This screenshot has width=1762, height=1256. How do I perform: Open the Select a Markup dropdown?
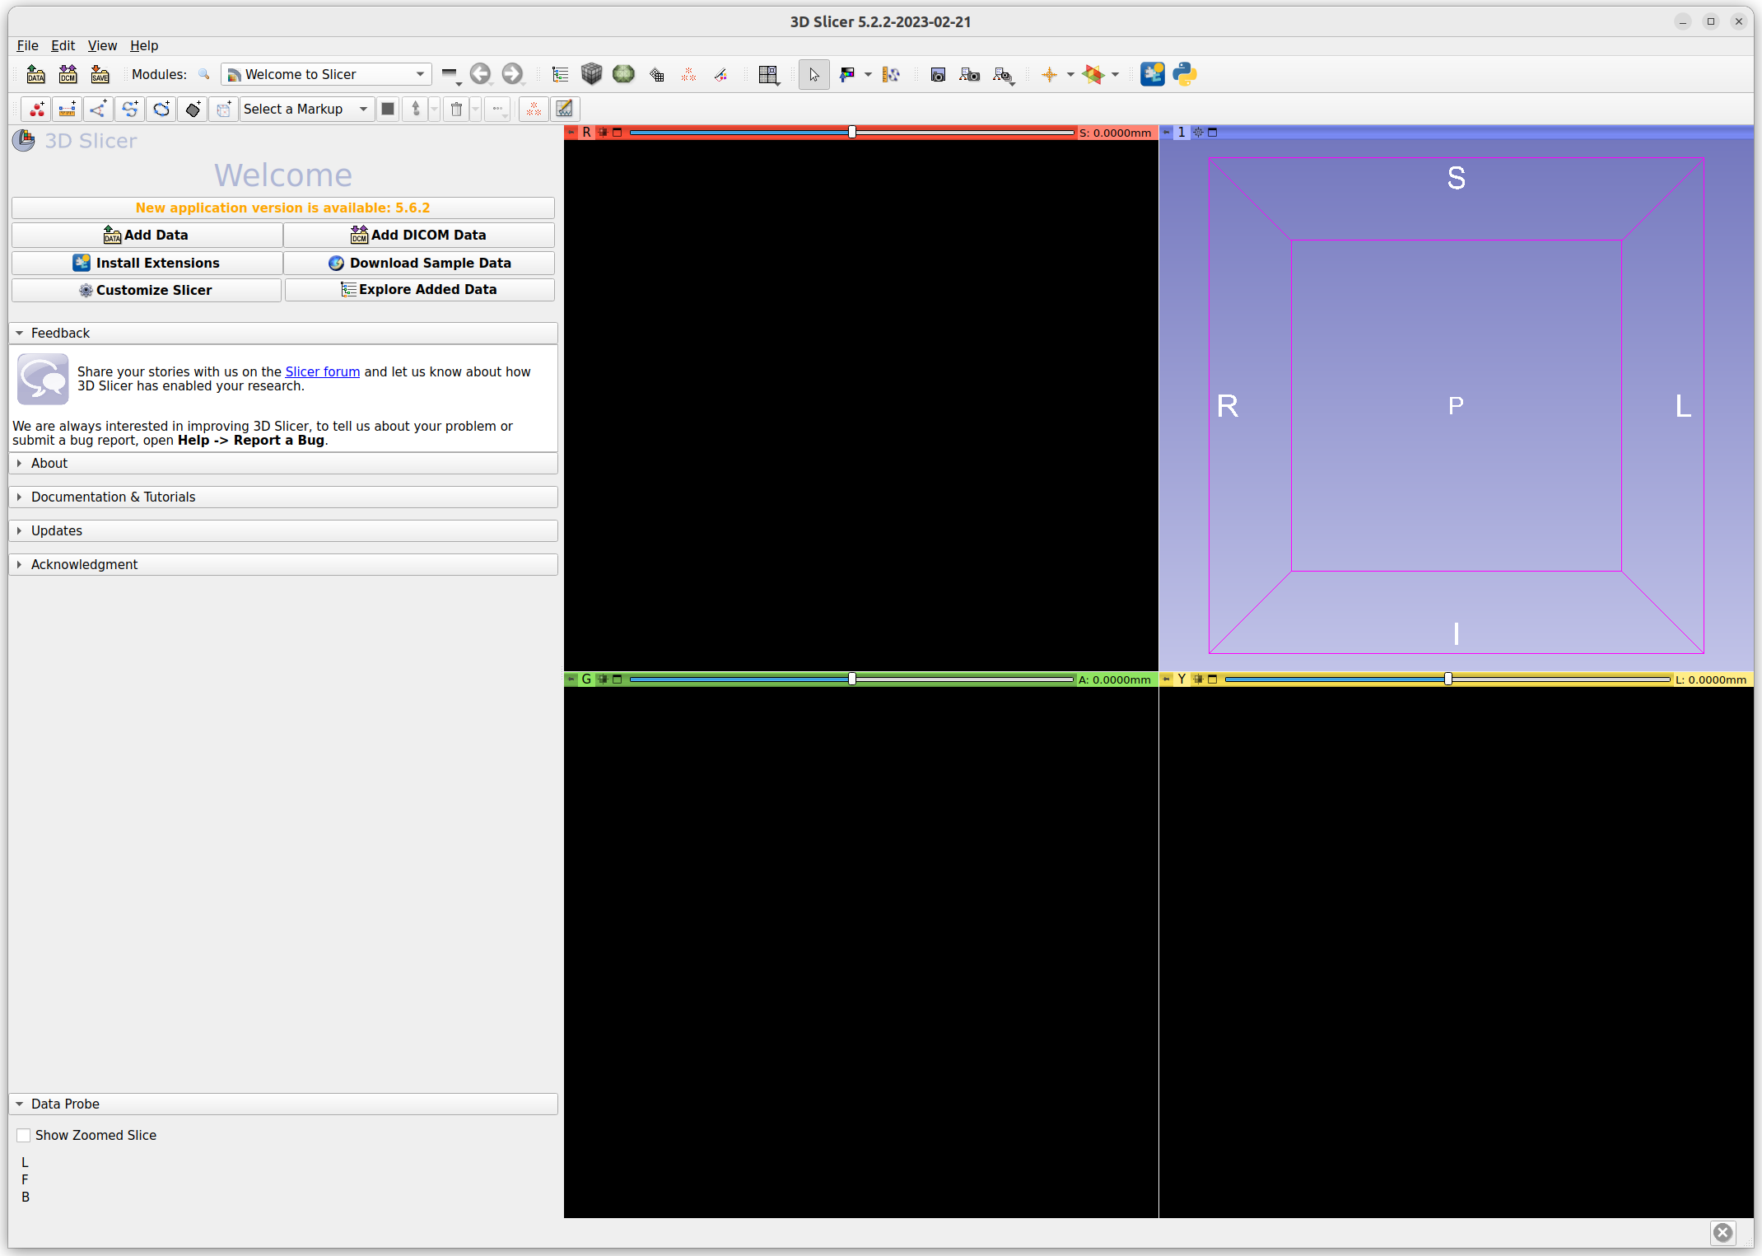(306, 109)
